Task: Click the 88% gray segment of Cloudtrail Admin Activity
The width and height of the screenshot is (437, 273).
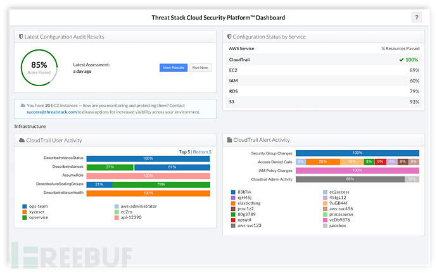Action: tap(350, 179)
